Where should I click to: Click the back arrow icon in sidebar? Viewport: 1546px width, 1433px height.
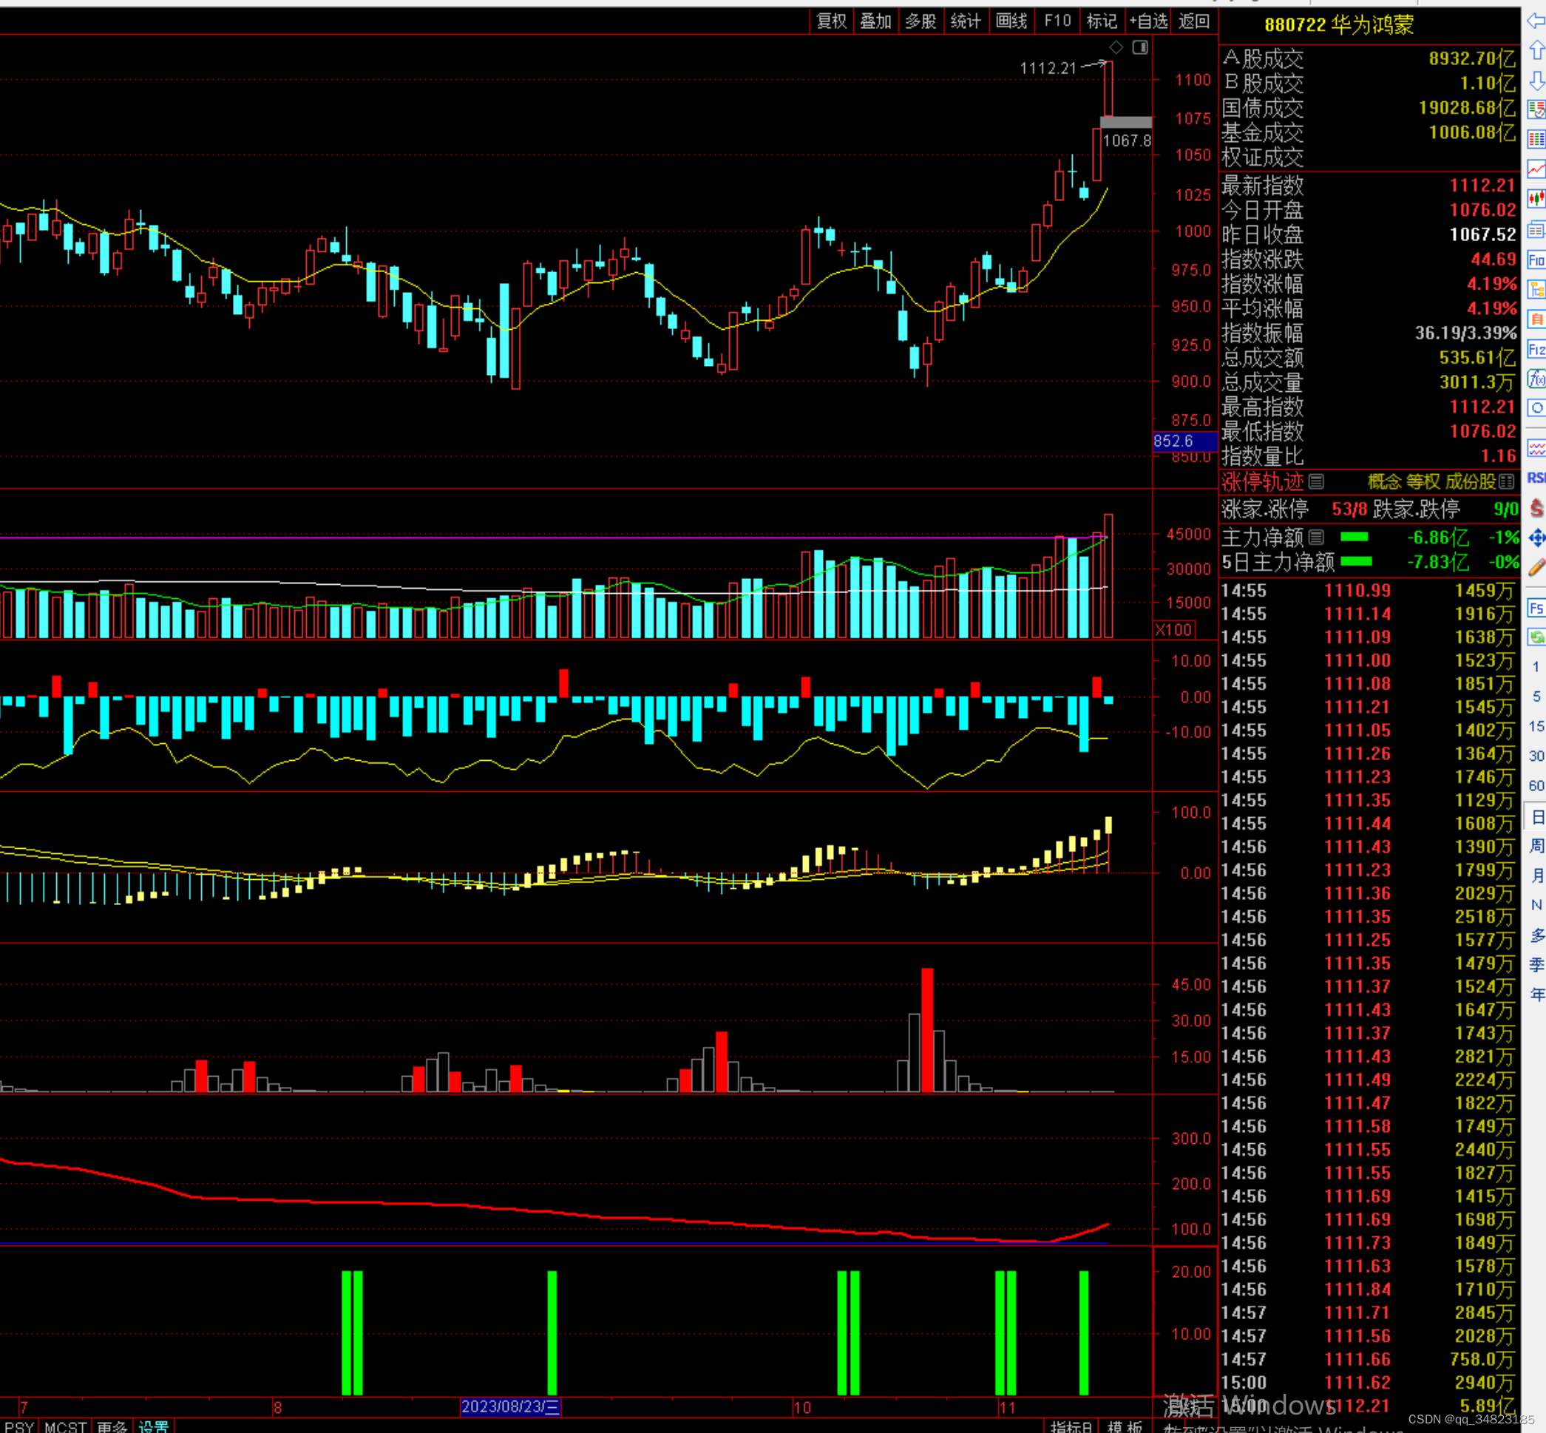coord(1536,21)
